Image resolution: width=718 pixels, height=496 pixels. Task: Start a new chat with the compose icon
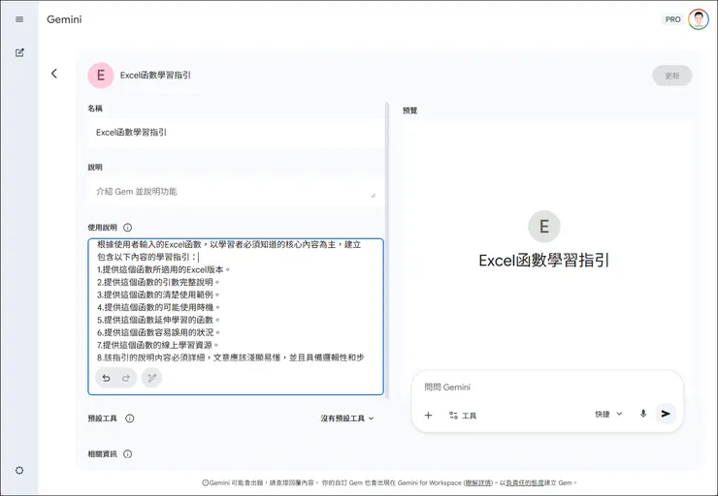[19, 52]
